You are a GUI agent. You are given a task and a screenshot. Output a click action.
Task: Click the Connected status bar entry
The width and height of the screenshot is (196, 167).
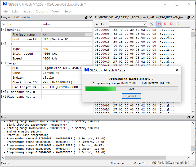[118, 163]
